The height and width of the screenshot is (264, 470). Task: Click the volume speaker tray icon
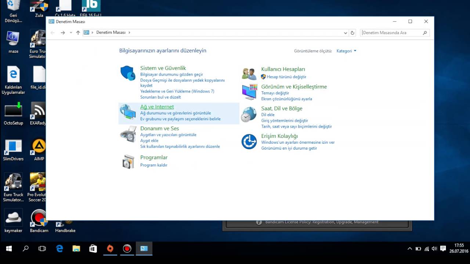point(435,249)
